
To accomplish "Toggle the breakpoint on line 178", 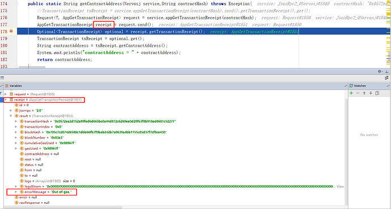I will click(x=11, y=31).
